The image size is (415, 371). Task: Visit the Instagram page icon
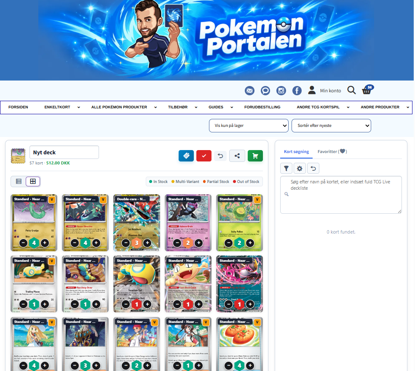coord(281,91)
